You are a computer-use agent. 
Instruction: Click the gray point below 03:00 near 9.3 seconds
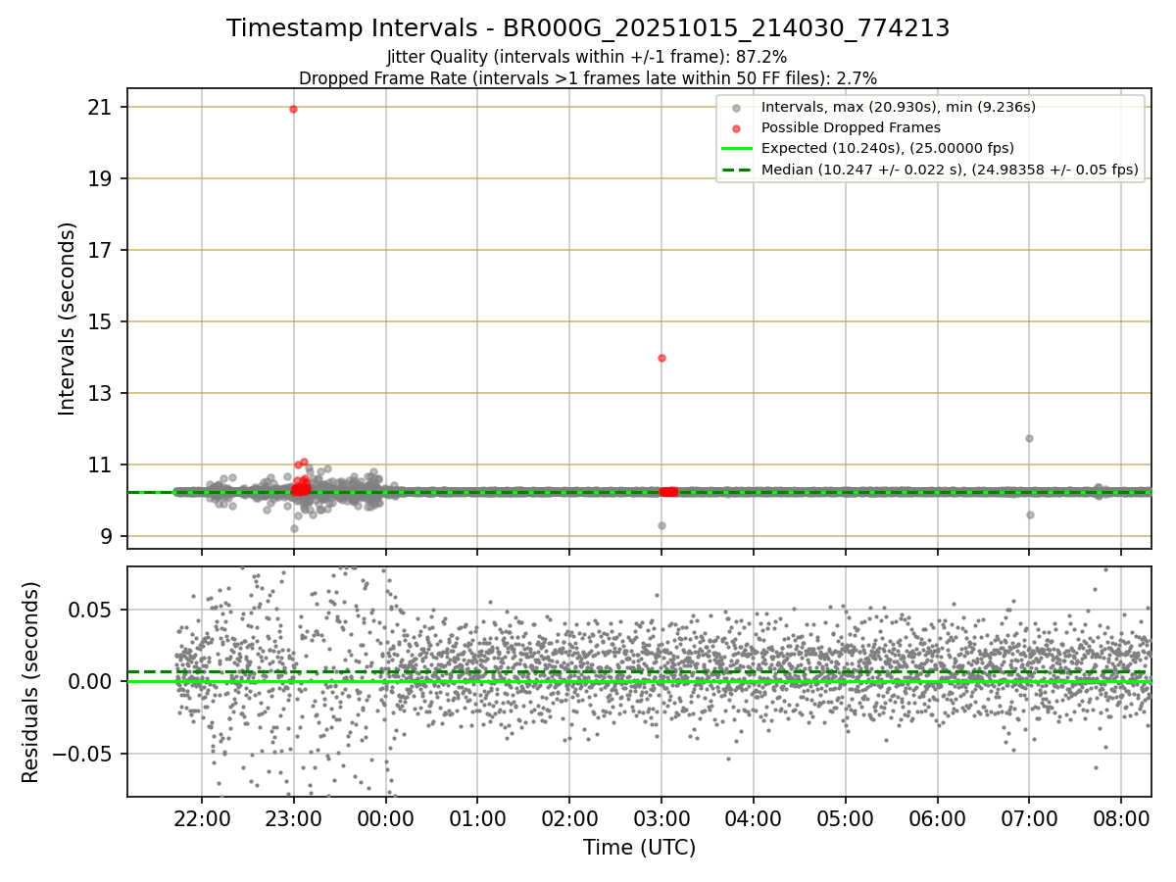pyautogui.click(x=661, y=525)
